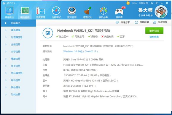Open the main menu triangle dropdown
172x115 pixels.
157,3
